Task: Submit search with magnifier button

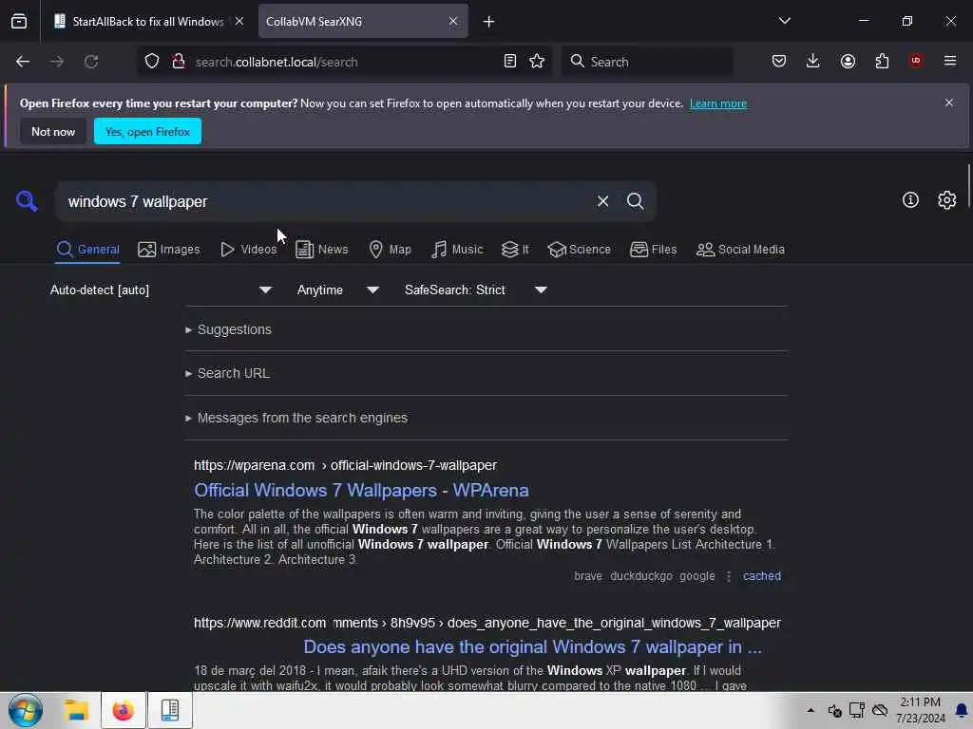Action: [x=635, y=201]
